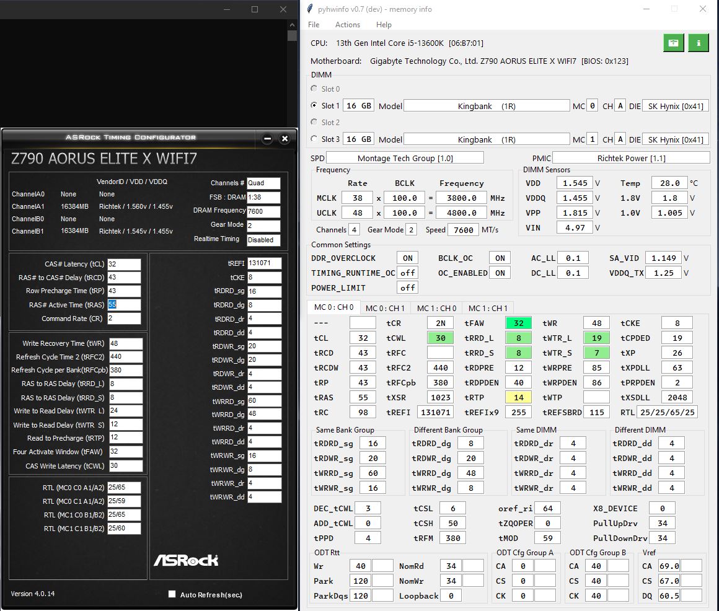Click the Four Activate Window (tFAW) field
719x611 pixels.
pyautogui.click(x=126, y=452)
